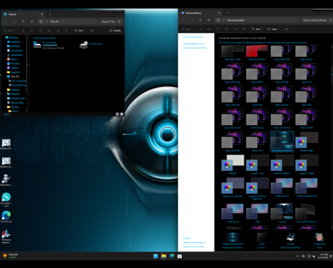The height and width of the screenshot is (268, 333).
Task: Select the Black Red Neon theme thumbnail
Action: [257, 51]
